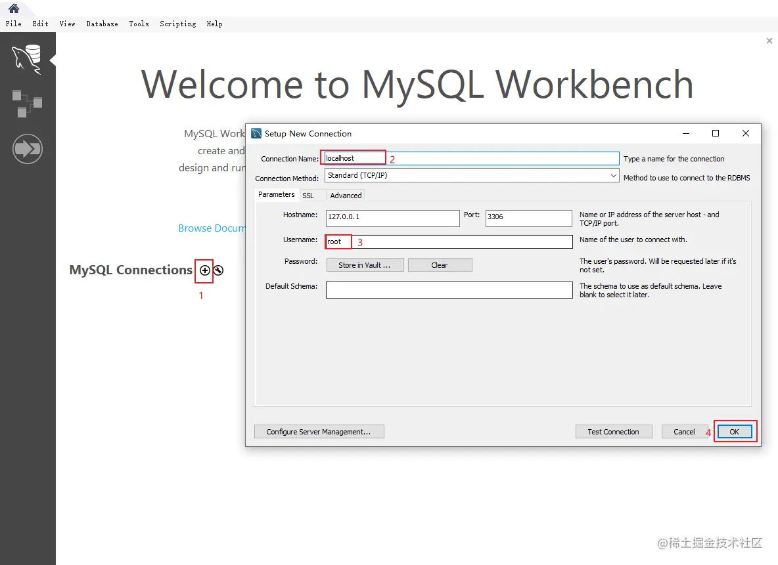
Task: Select the MySQL connections dolphin sidebar icon
Action: click(x=28, y=60)
